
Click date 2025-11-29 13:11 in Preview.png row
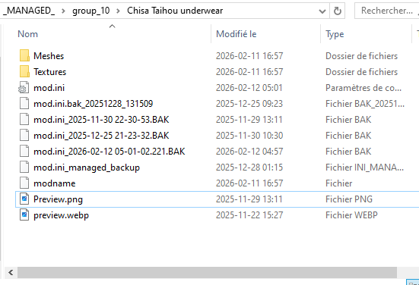pos(249,199)
